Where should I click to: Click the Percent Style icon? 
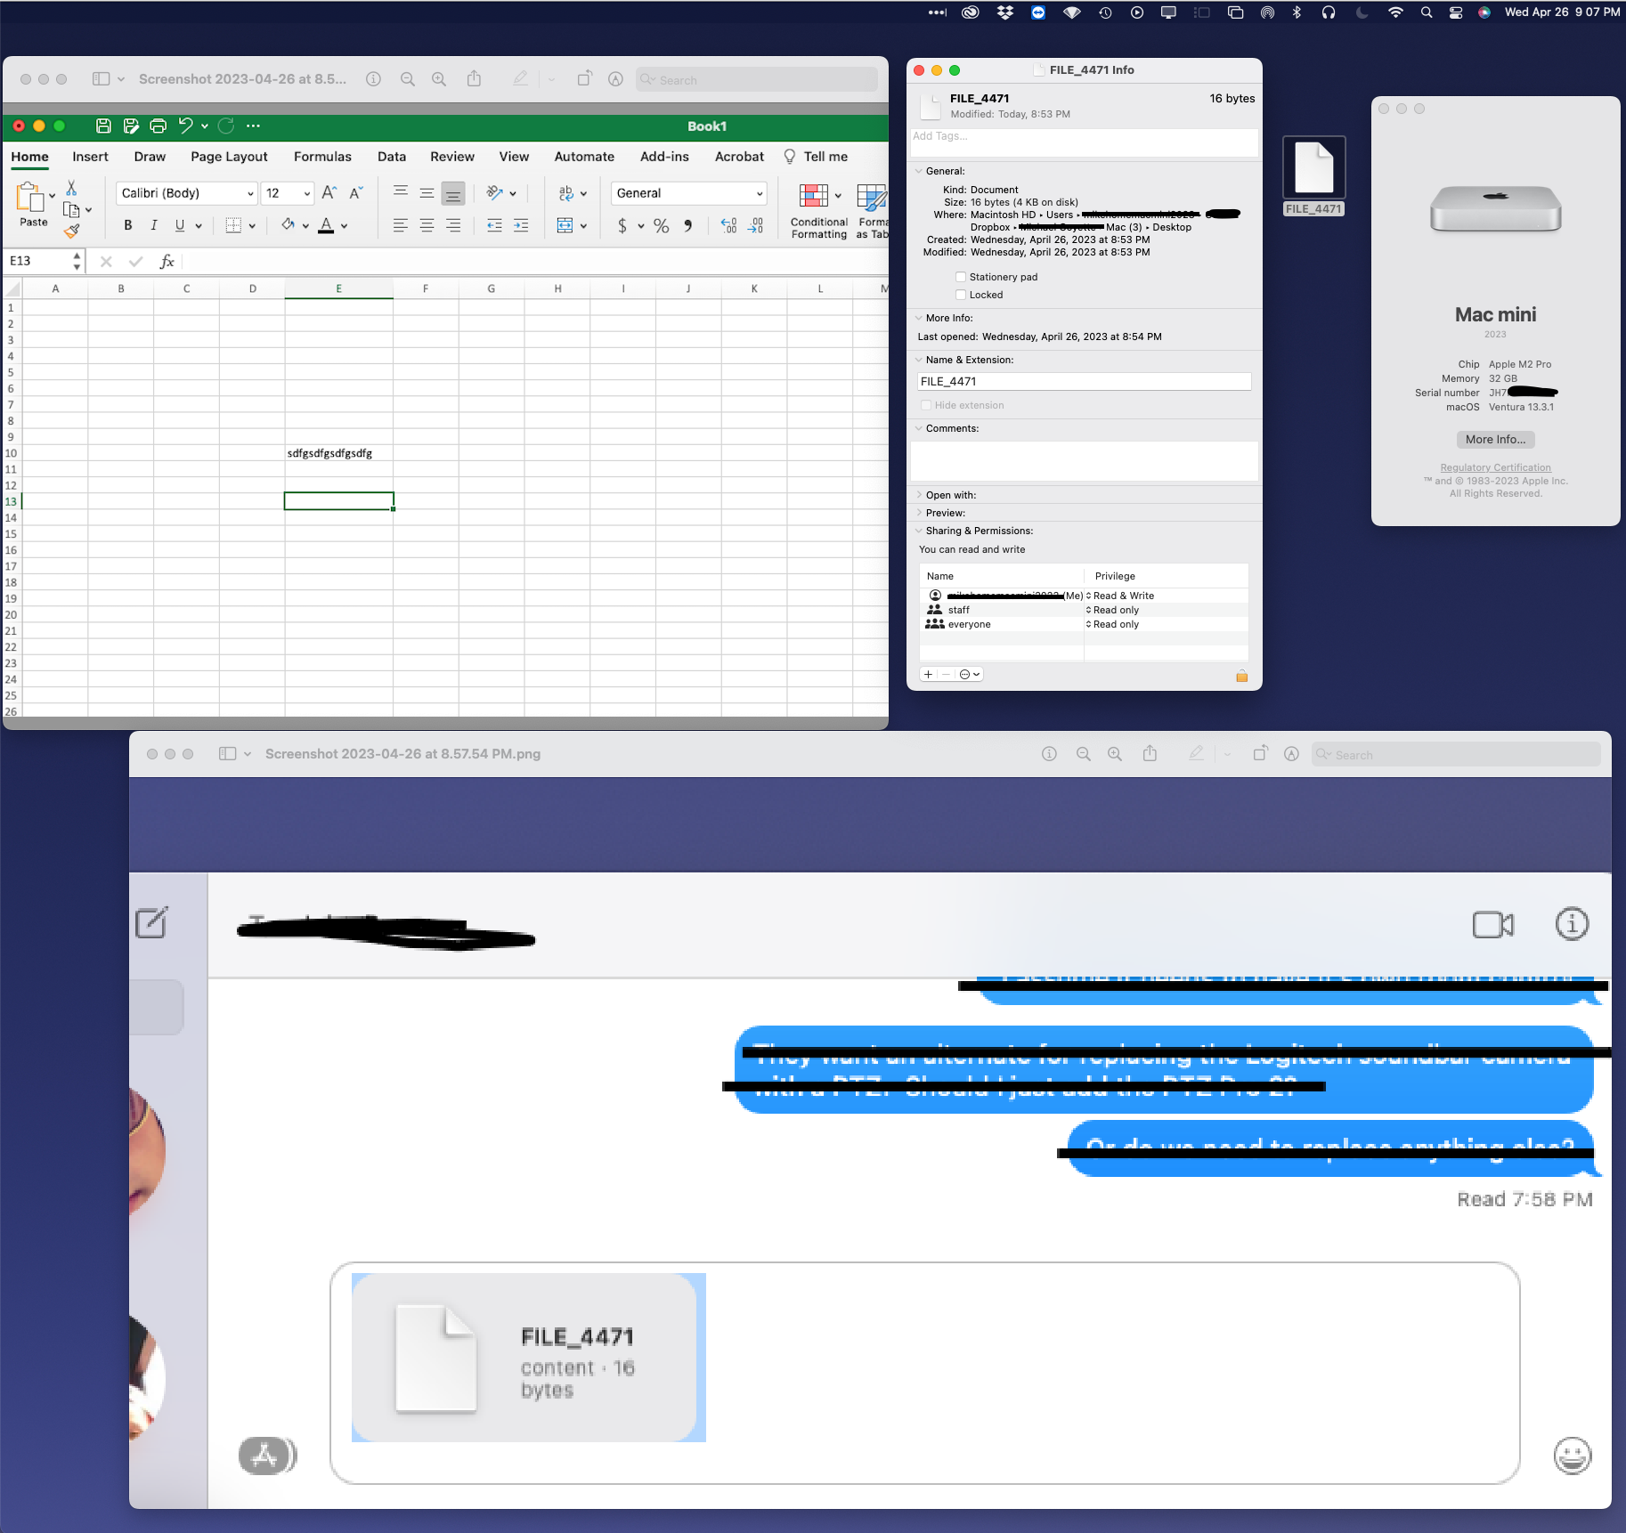click(x=661, y=225)
